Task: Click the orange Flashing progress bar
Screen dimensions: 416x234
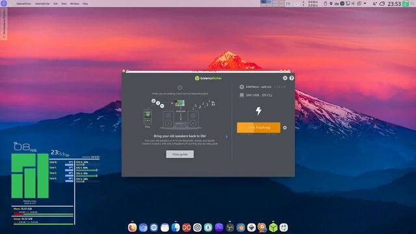Action: coord(259,127)
